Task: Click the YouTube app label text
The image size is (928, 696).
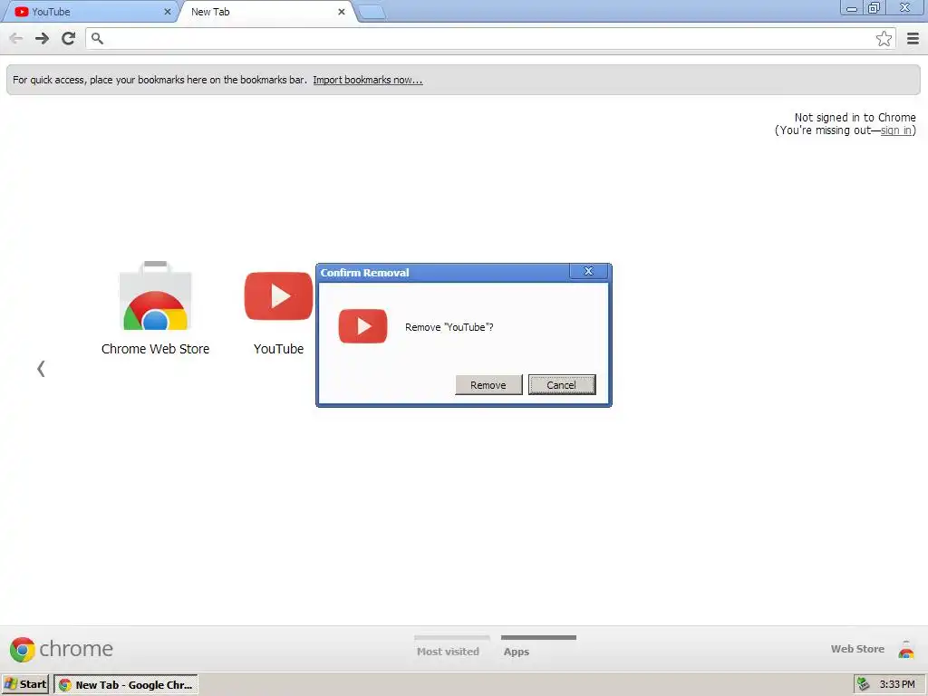Action: 278,349
